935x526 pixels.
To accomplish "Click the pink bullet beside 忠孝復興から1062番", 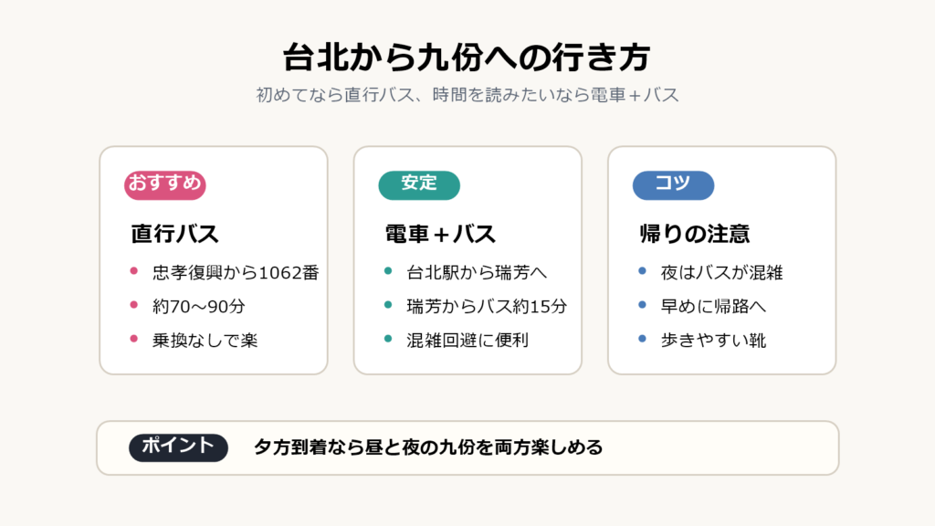I will pos(134,270).
